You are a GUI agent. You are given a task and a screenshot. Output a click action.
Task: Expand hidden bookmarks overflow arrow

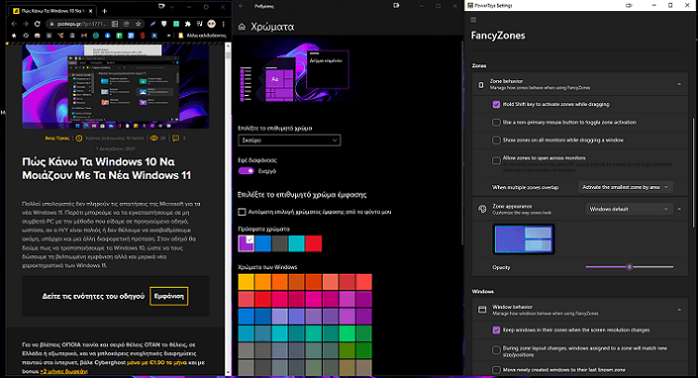click(168, 35)
